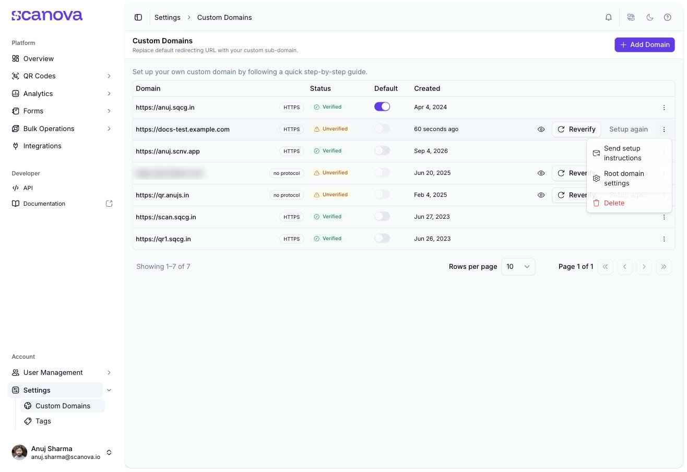Click Setup again for docs-test.example.com
This screenshot has width=687, height=472.
click(629, 129)
